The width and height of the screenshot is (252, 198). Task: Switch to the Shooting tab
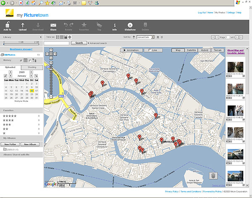(32, 67)
